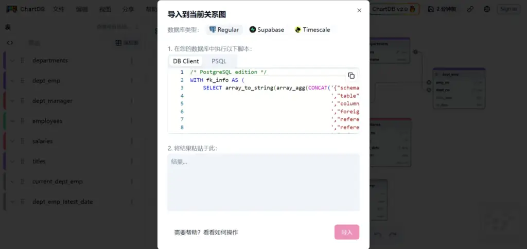Click the Sign in button
Viewport: 527px width, 249px height.
(x=508, y=9)
